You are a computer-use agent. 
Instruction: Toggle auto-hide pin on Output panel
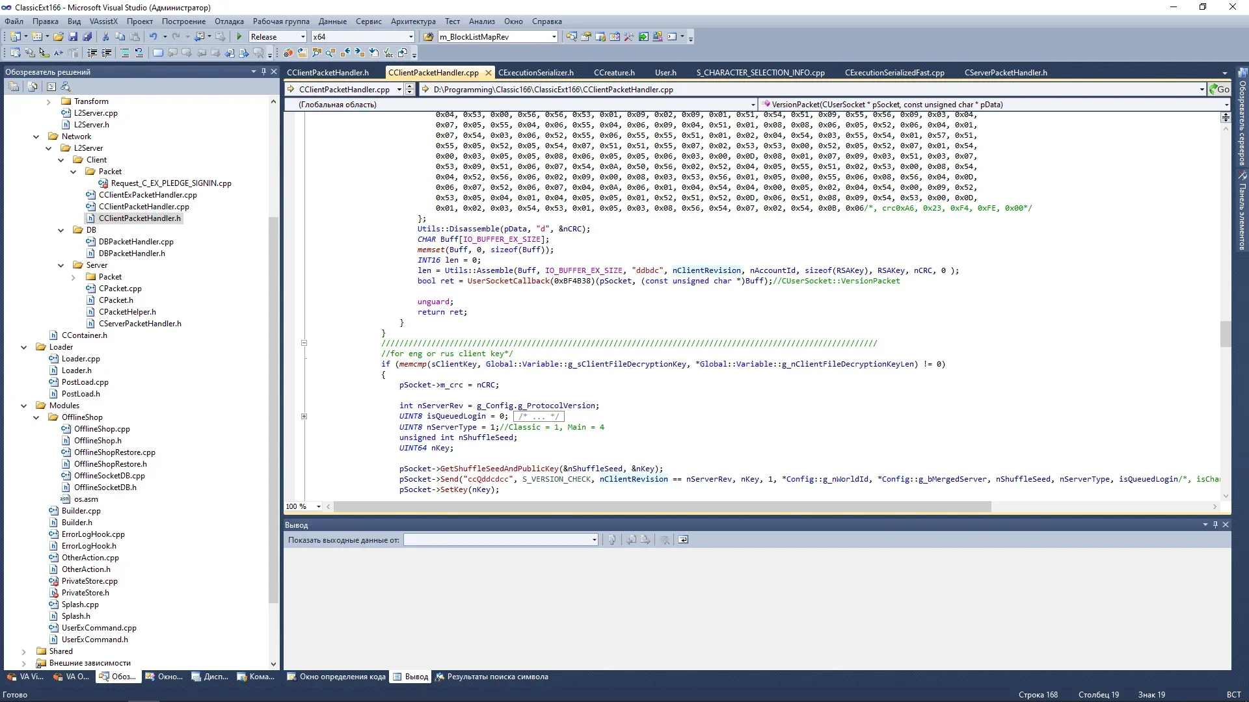click(1215, 525)
